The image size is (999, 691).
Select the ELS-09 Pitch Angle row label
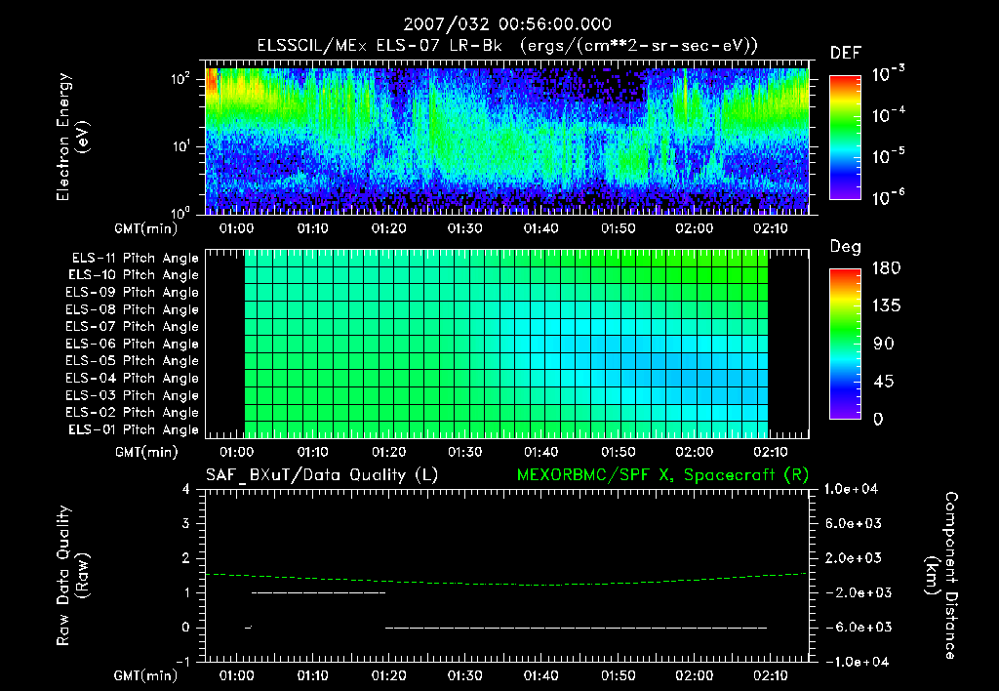click(133, 293)
